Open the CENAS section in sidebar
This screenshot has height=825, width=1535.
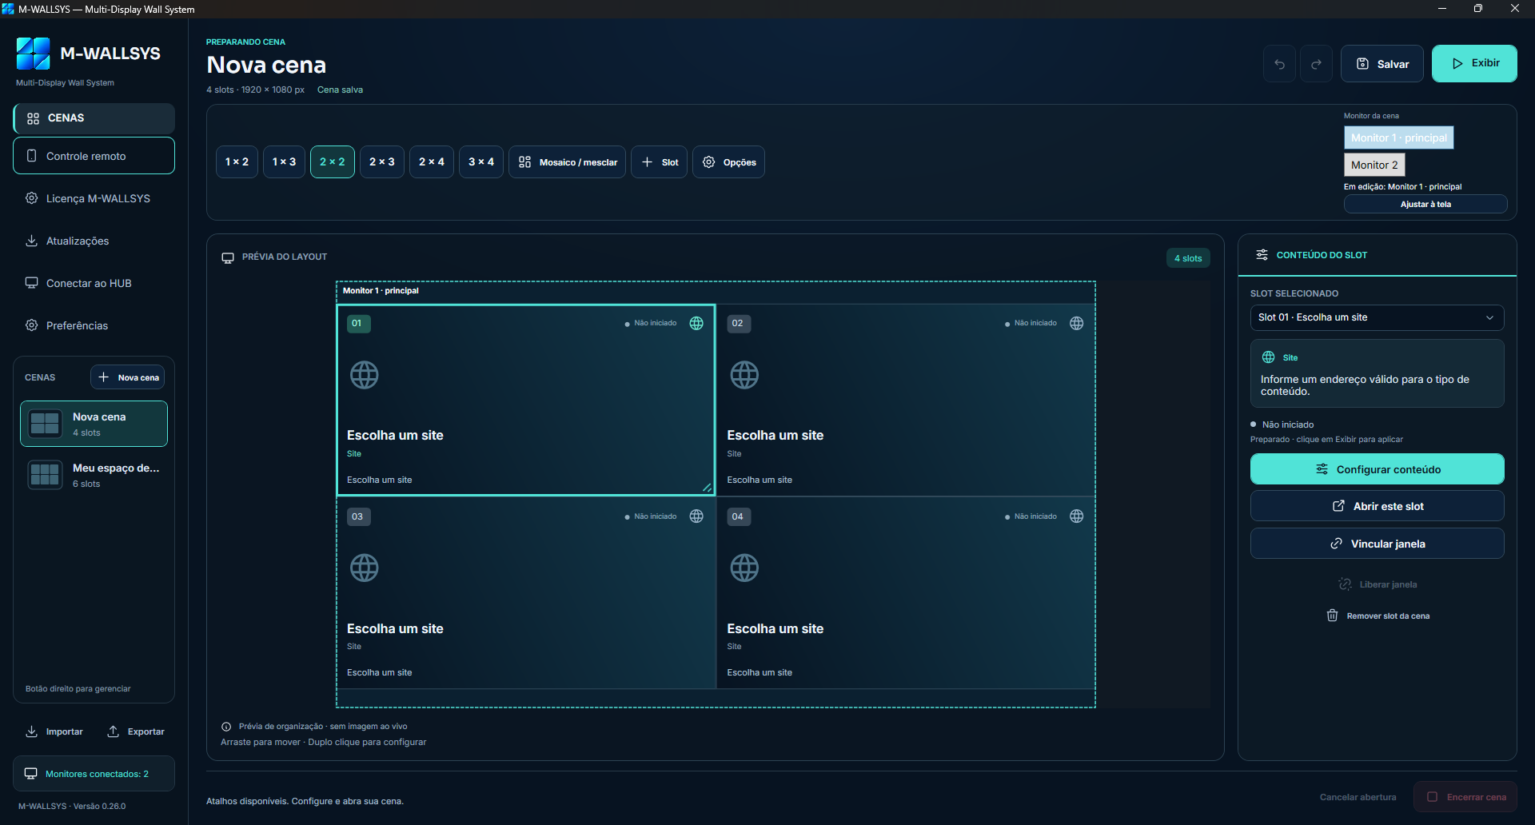point(94,118)
